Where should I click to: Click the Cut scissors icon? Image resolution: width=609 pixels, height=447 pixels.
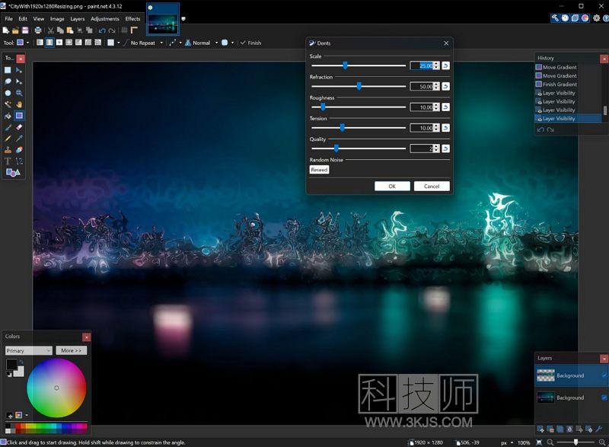[50, 30]
